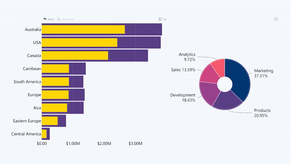291x164 pixels.
Task: Toggle the Lin scale button
Action: point(162,19)
